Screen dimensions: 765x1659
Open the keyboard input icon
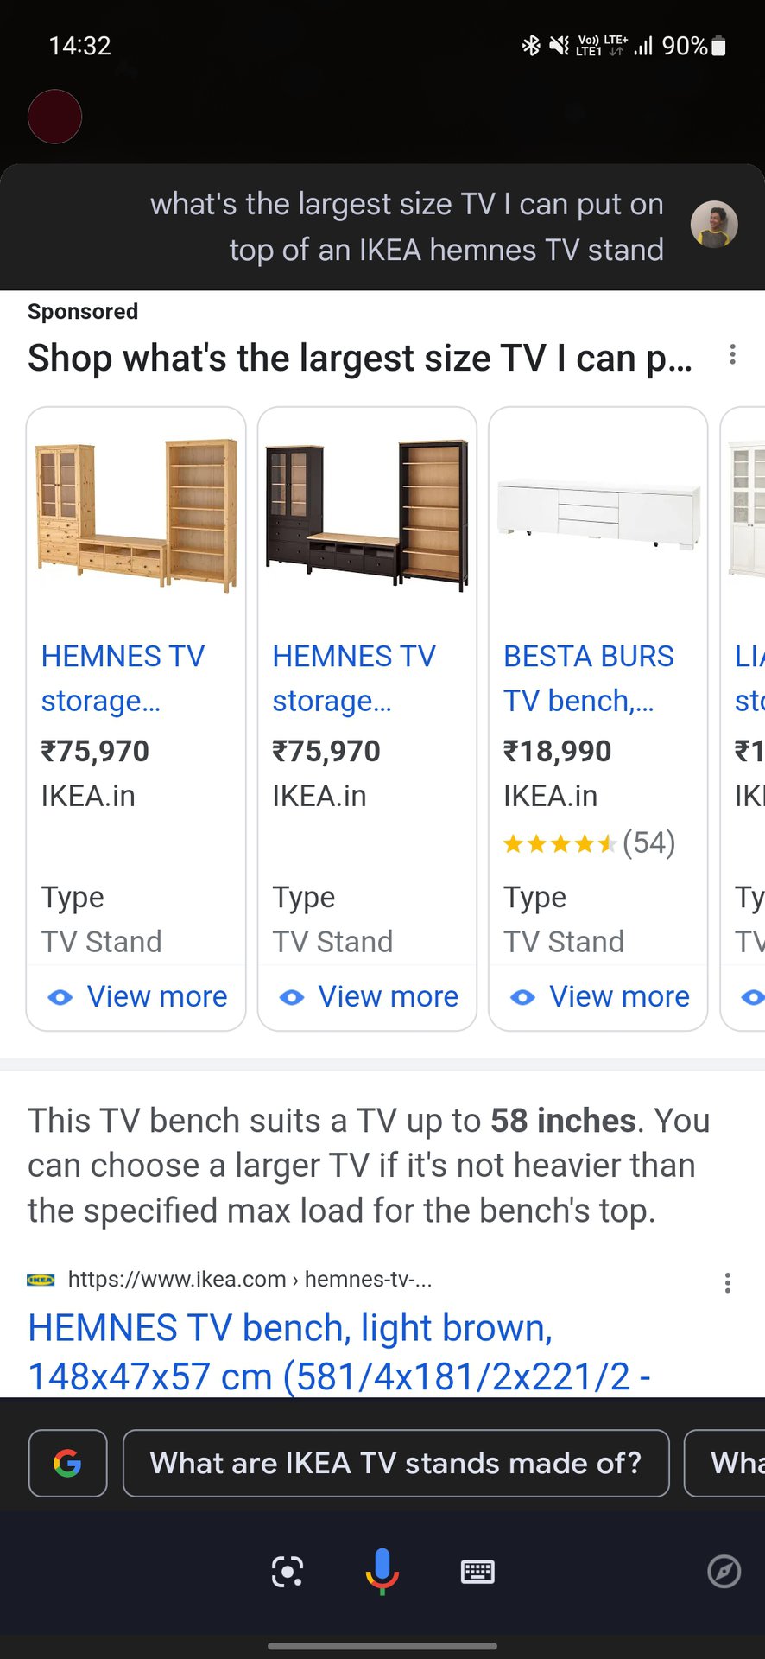point(477,1571)
